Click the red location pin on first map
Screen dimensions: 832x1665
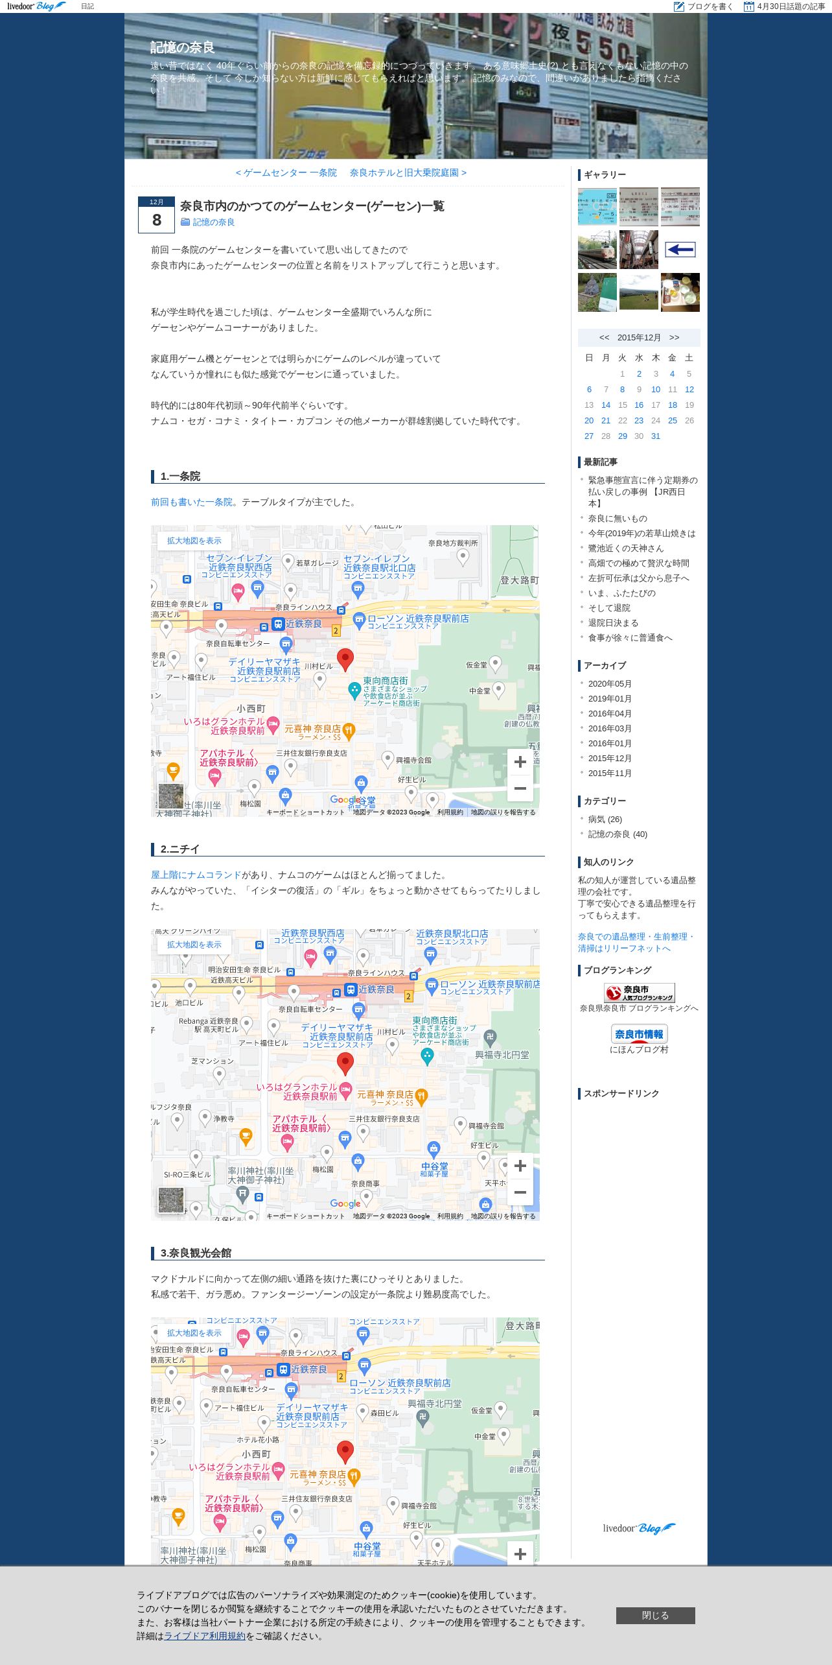[x=345, y=659]
